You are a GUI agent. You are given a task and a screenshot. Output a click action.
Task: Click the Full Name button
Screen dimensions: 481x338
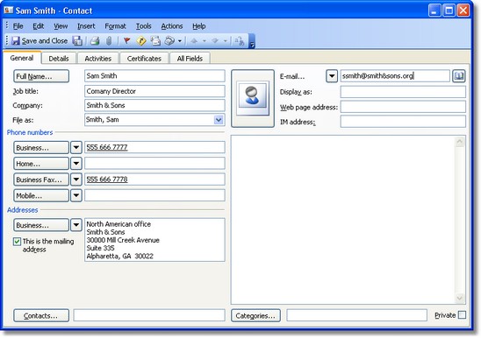(x=41, y=76)
